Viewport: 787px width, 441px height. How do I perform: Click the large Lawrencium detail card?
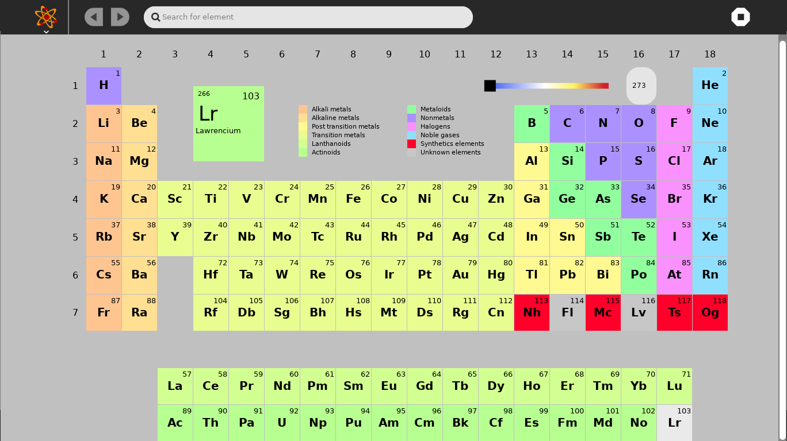(228, 123)
